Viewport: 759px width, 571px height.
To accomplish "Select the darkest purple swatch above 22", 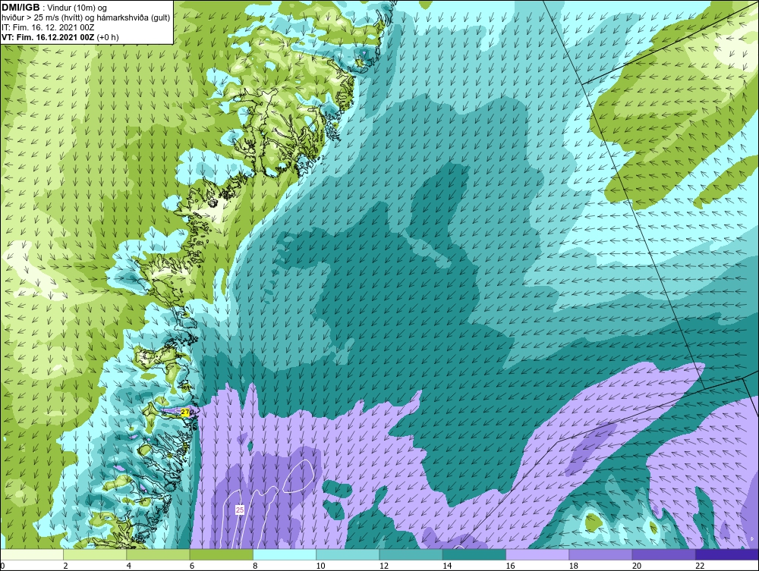I will [726, 554].
